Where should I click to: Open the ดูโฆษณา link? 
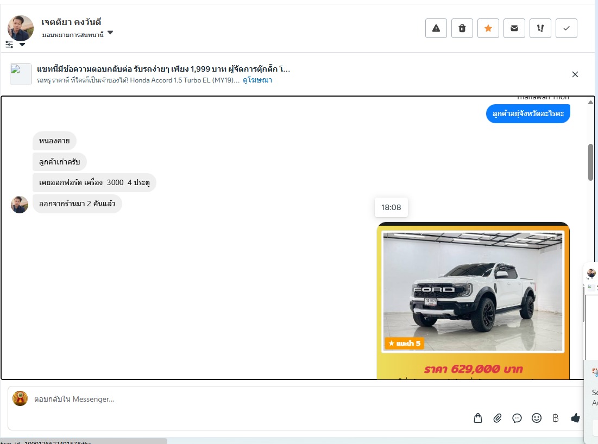click(257, 80)
